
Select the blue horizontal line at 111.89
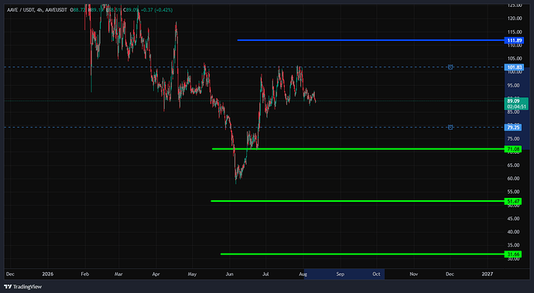click(371, 40)
